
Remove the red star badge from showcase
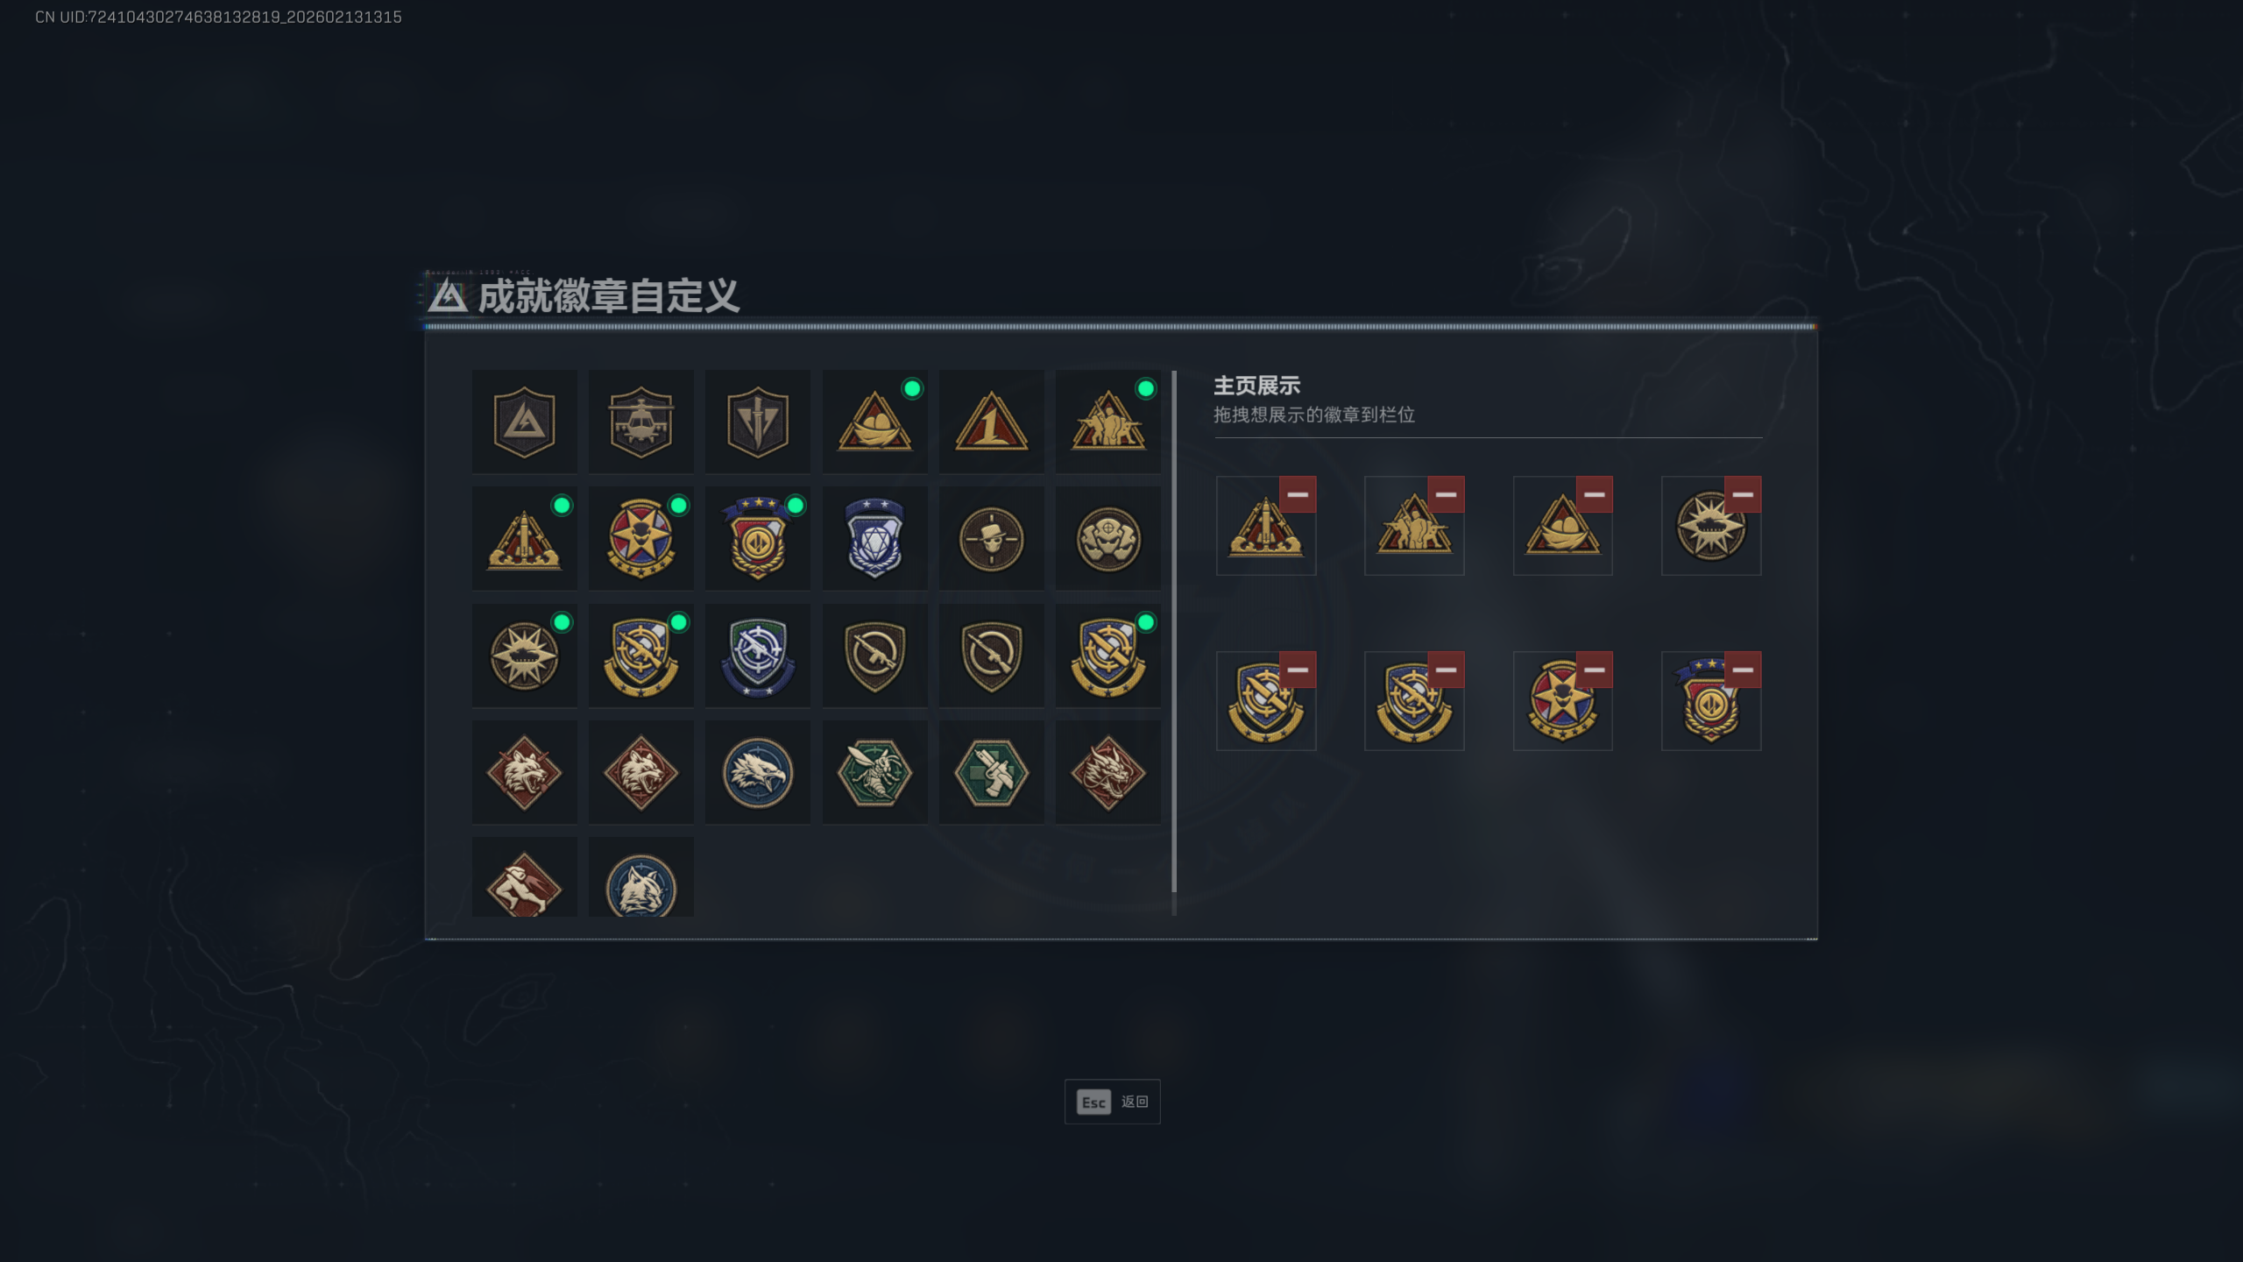[1595, 670]
